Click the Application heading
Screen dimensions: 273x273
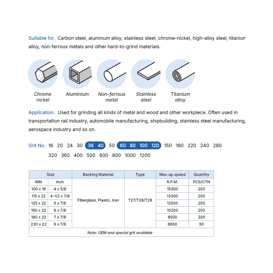point(41,112)
